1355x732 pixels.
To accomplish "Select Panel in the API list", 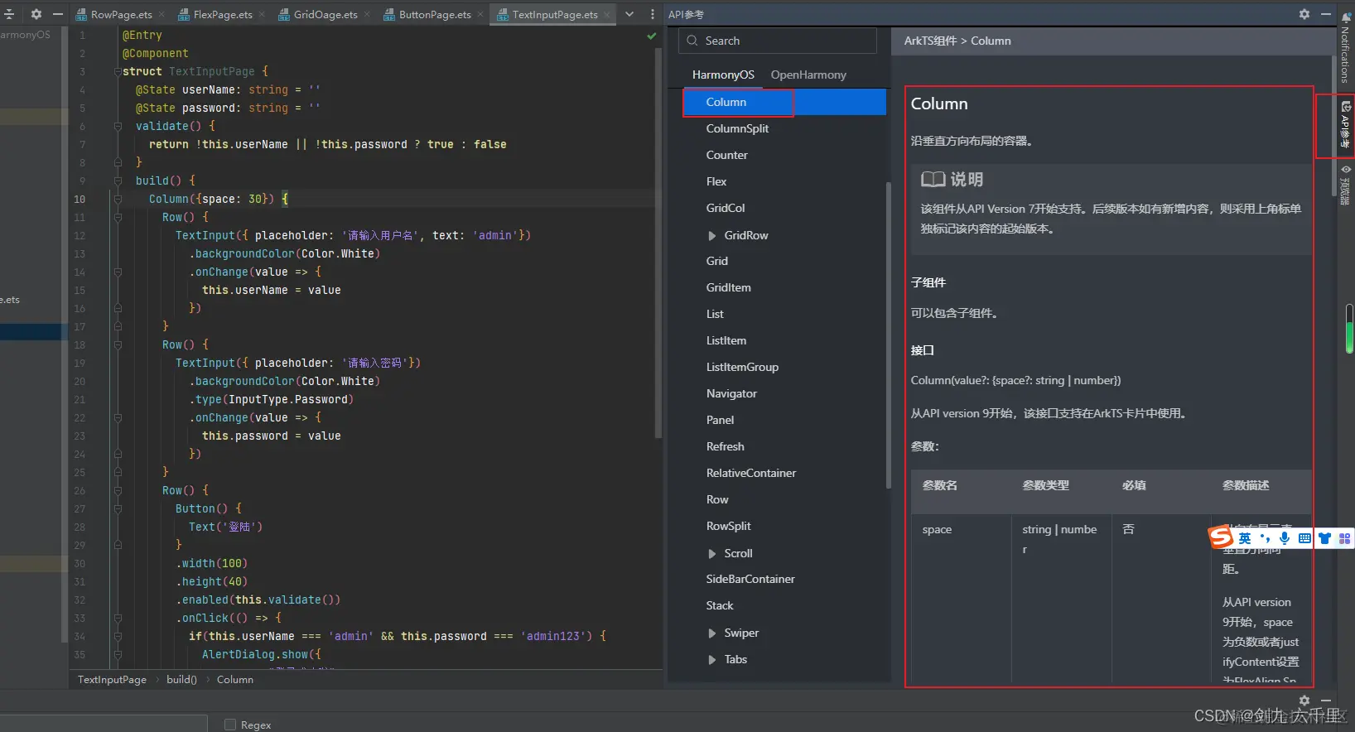I will (720, 420).
